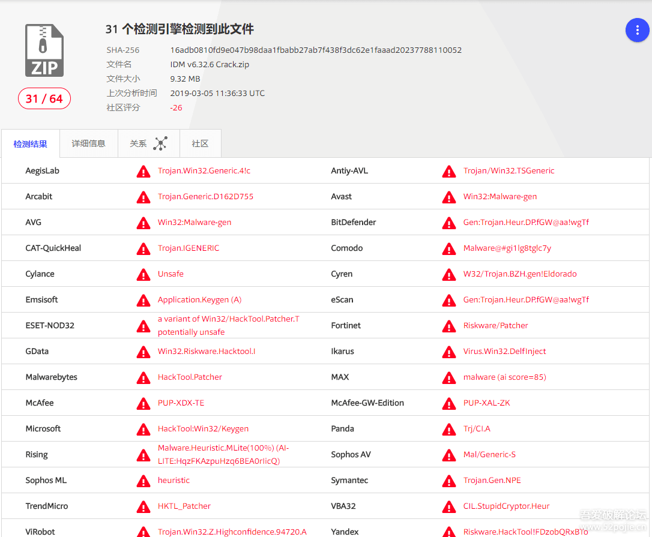Screen dimensions: 652x537
Task: Click the W32/Trojan.BZH.gen!Eldorado result
Action: [x=520, y=274]
